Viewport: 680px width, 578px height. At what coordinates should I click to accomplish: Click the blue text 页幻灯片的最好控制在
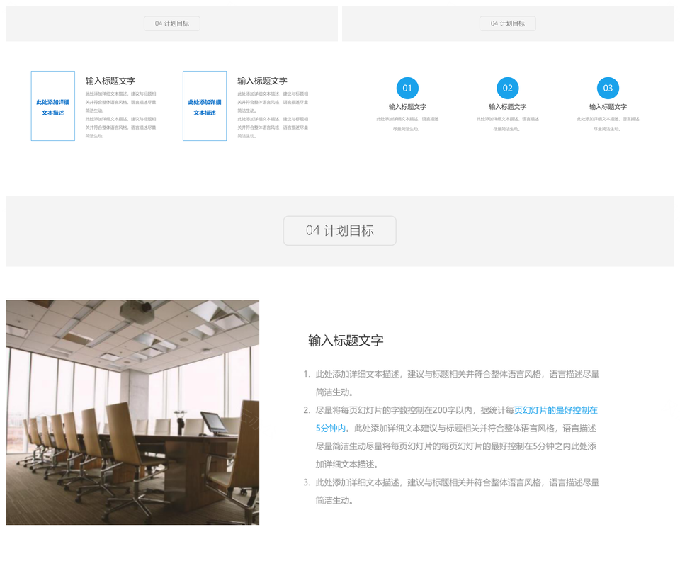(555, 410)
